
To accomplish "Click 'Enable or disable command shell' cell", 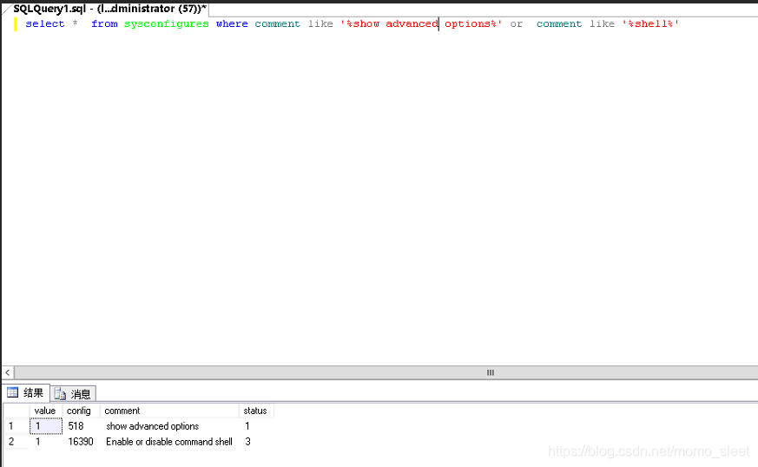I will (x=169, y=441).
